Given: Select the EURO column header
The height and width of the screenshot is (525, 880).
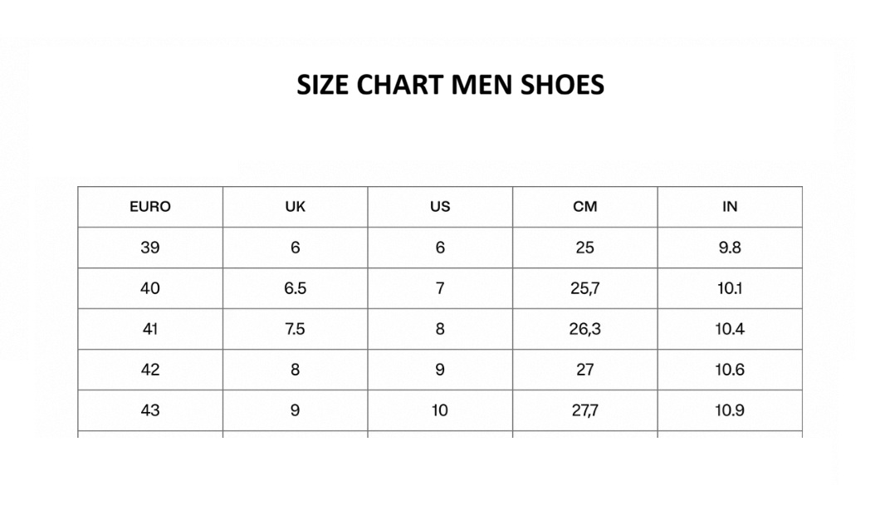Looking at the screenshot, I should 149,207.
